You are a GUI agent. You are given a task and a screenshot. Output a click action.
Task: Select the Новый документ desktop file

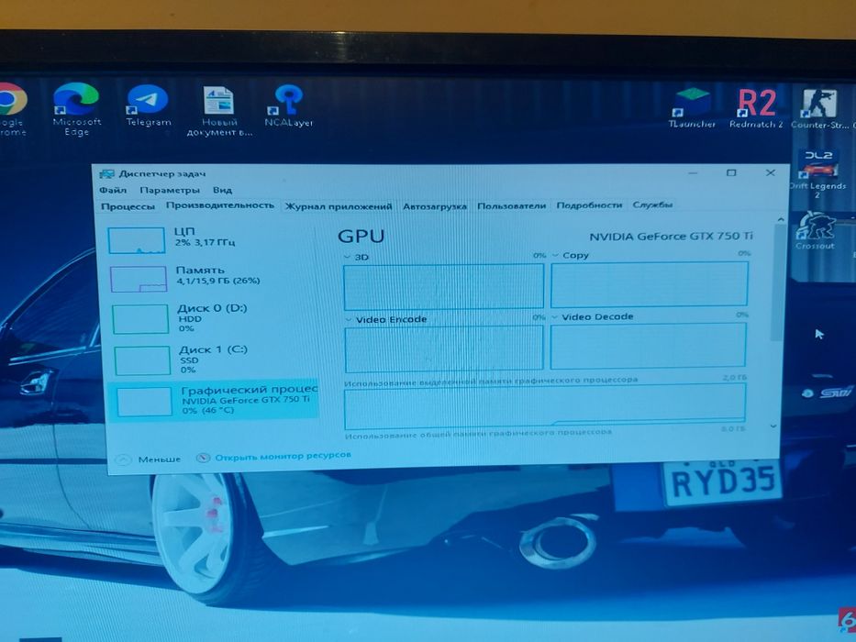[x=219, y=111]
